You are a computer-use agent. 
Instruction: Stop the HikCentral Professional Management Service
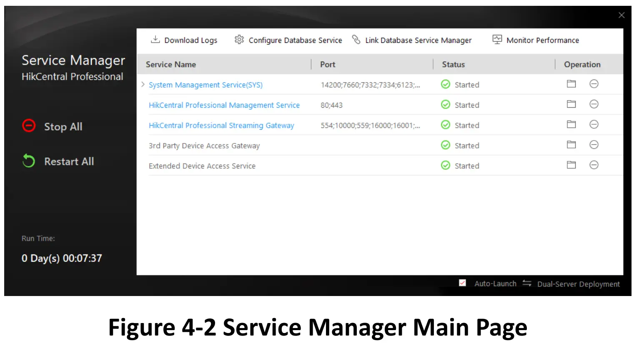pos(594,104)
